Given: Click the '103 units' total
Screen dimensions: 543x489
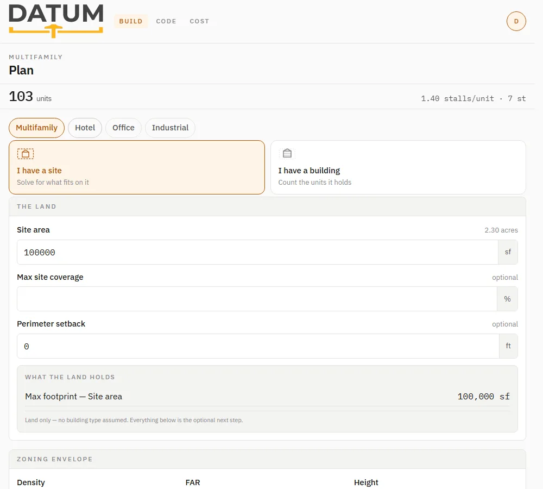Looking at the screenshot, I should (30, 97).
